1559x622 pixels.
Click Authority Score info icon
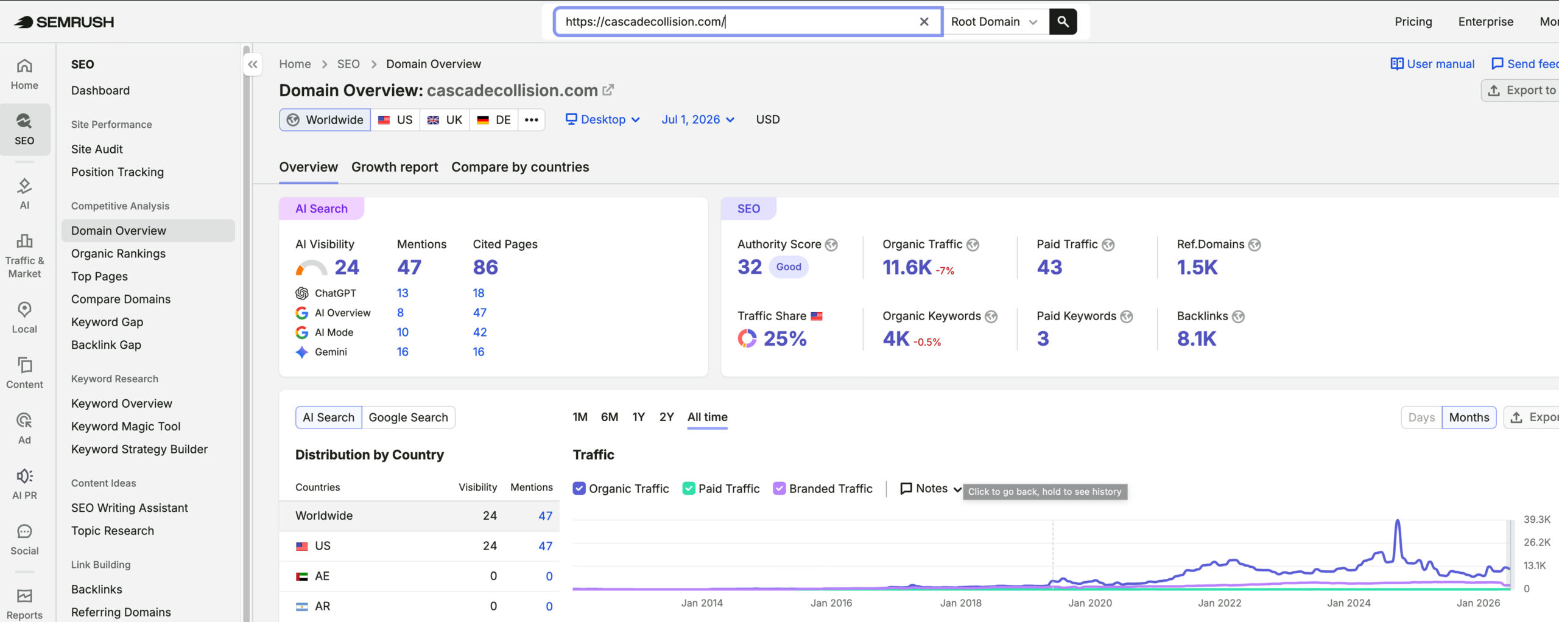pyautogui.click(x=831, y=245)
